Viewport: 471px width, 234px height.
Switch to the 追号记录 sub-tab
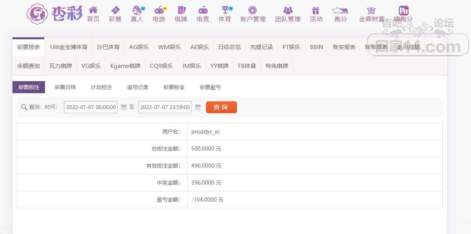click(x=138, y=87)
